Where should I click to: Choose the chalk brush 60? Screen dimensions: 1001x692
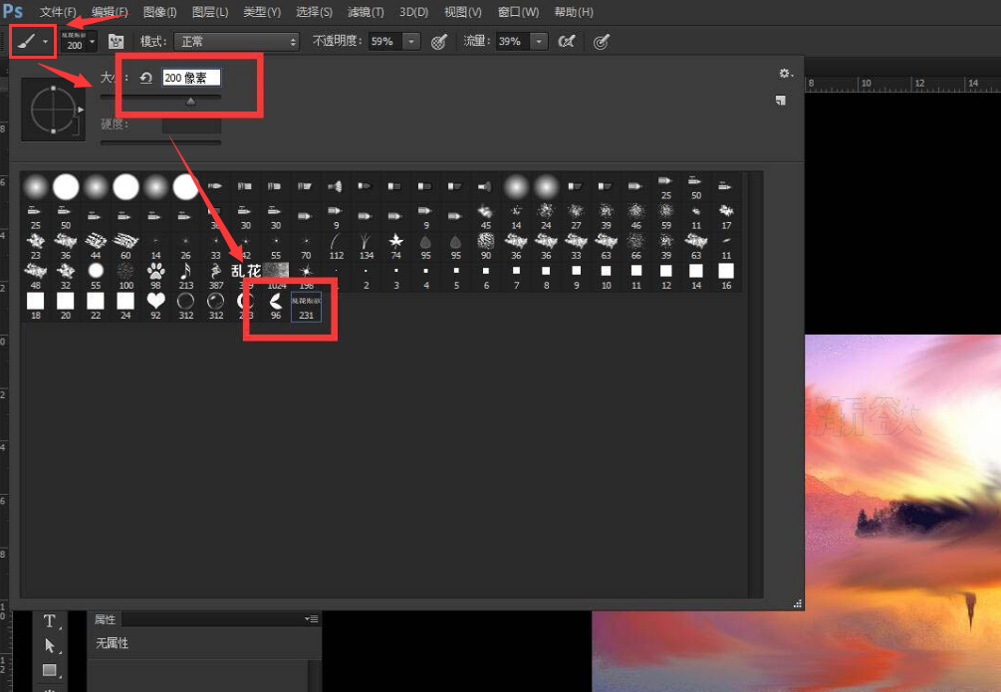(125, 246)
